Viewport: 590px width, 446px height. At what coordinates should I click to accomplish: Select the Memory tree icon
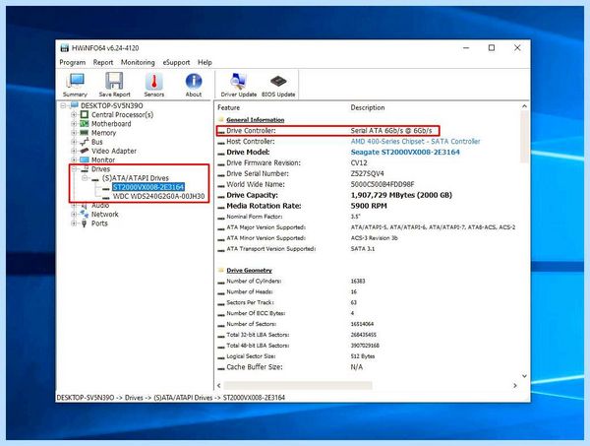(x=85, y=133)
